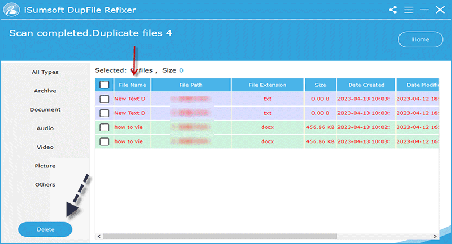Click right arrow of horizontal scrollbar

[x=435, y=236]
